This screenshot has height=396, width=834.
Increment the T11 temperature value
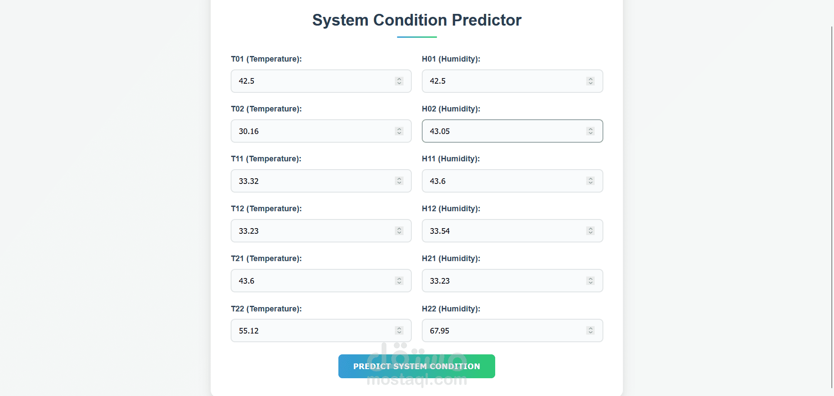[x=399, y=179]
